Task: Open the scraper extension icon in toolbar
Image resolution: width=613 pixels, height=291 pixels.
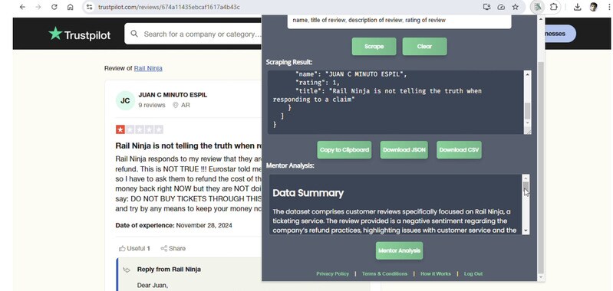Action: pos(538,7)
